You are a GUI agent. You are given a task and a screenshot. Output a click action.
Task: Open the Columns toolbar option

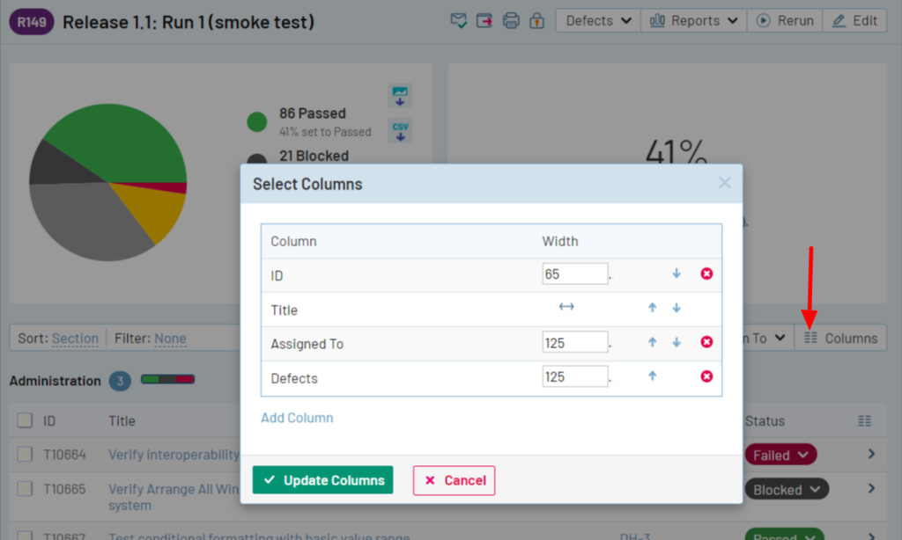(x=840, y=339)
